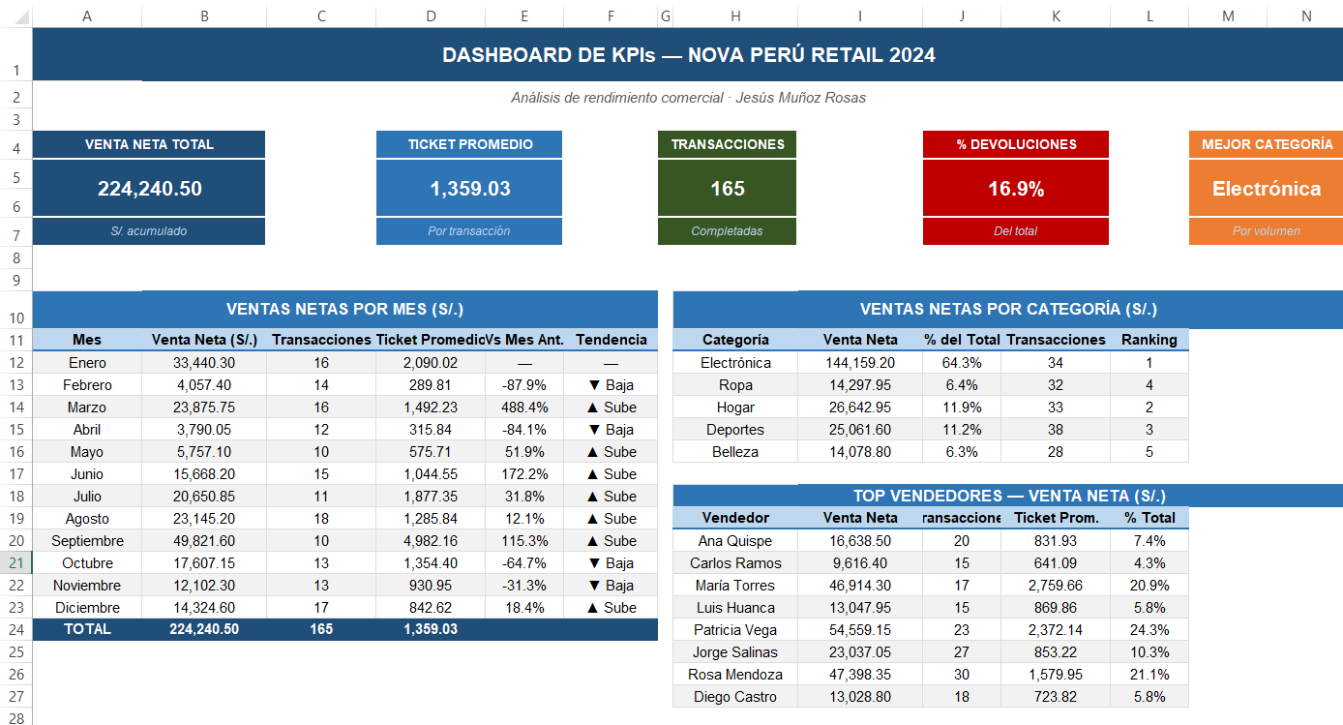1343x725 pixels.
Task: Click the 'Completadas' caption
Action: pyautogui.click(x=728, y=231)
